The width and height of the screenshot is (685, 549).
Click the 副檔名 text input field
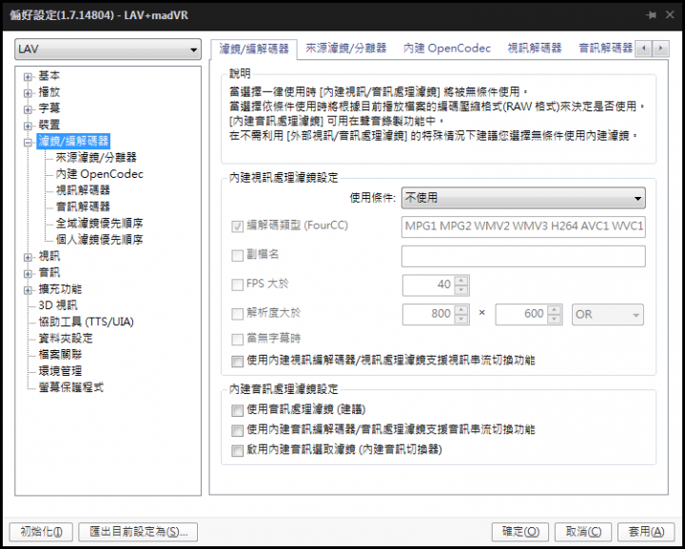[x=523, y=256]
